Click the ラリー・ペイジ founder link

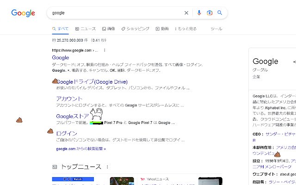pyautogui.click(x=282, y=182)
